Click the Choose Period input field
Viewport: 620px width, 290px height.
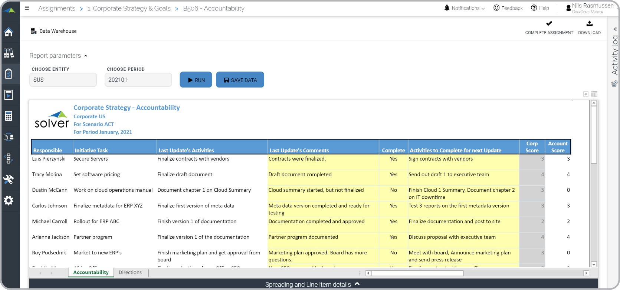138,80
